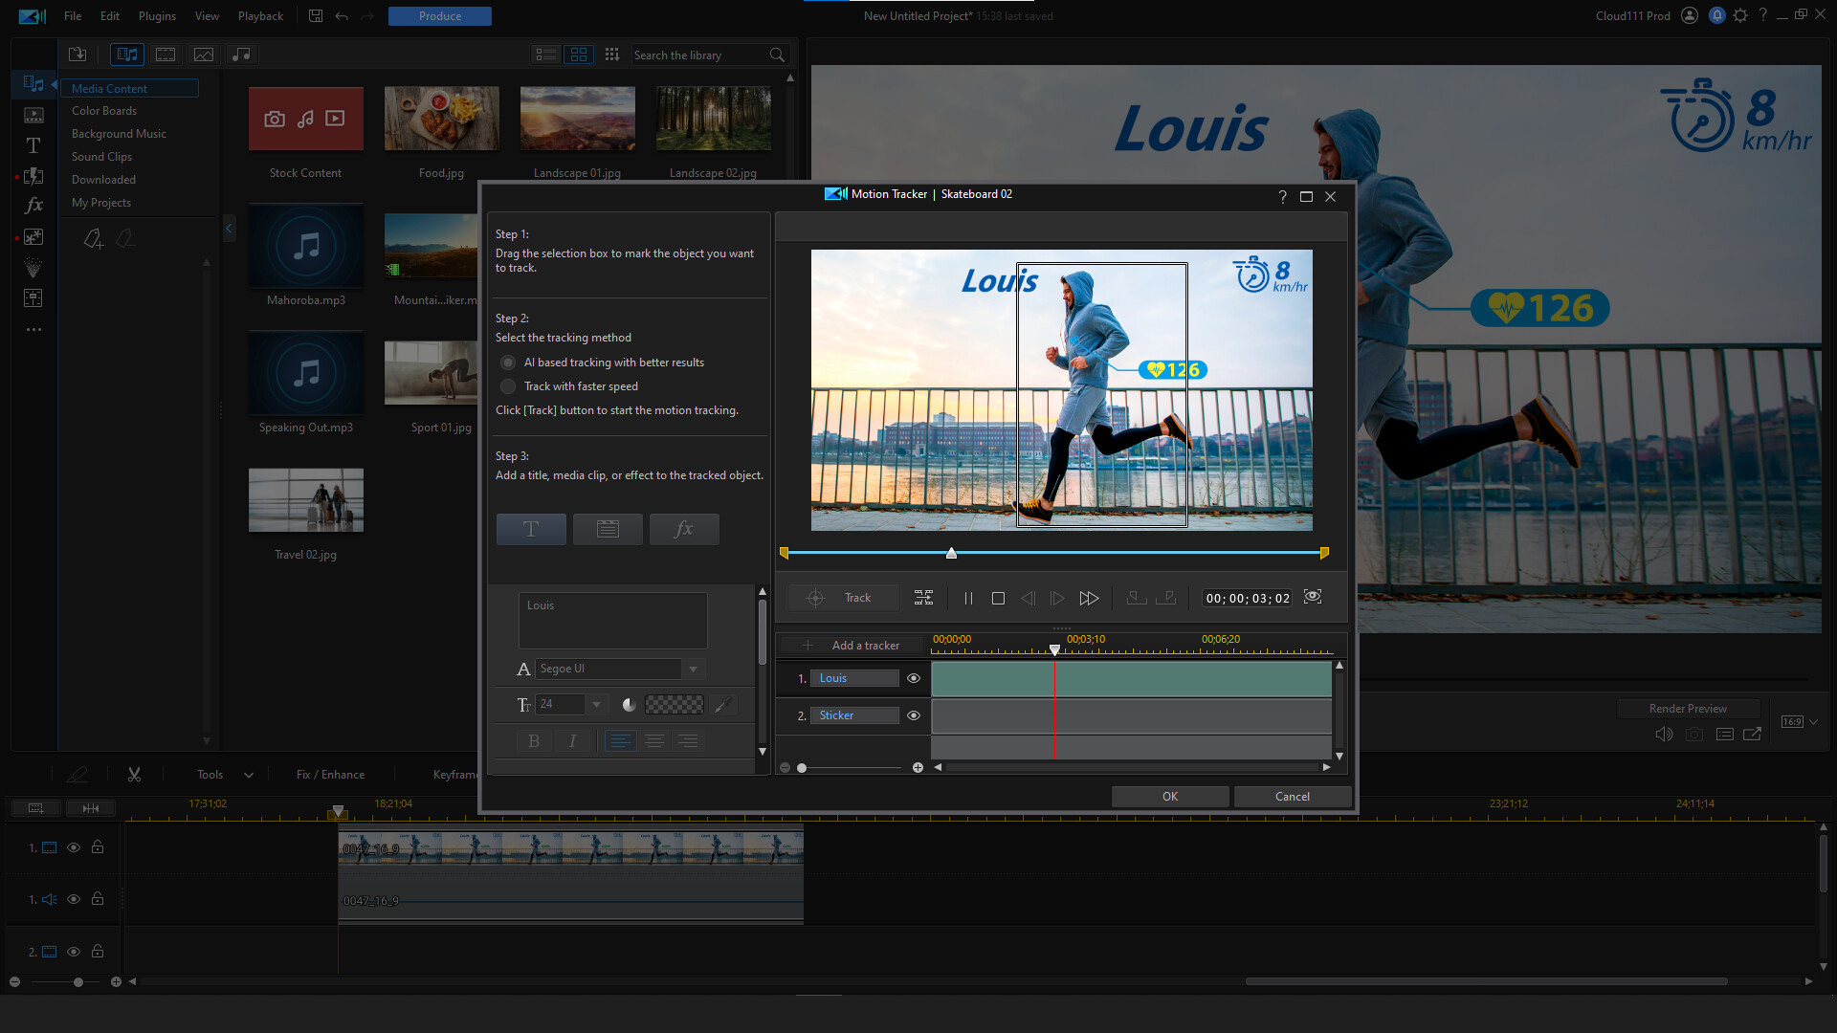Choose Track with faster speed option

(x=508, y=386)
